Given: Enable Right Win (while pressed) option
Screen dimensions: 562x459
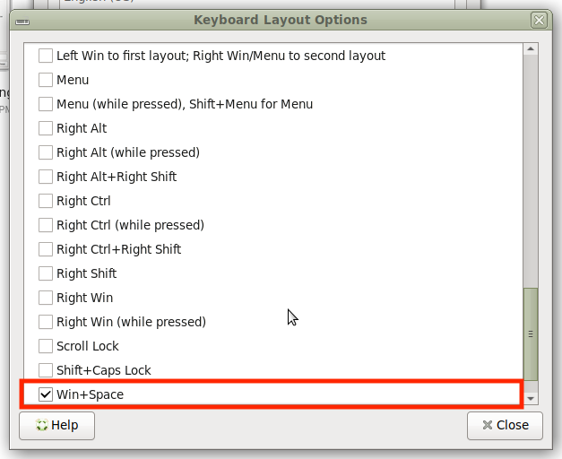Looking at the screenshot, I should [x=46, y=322].
